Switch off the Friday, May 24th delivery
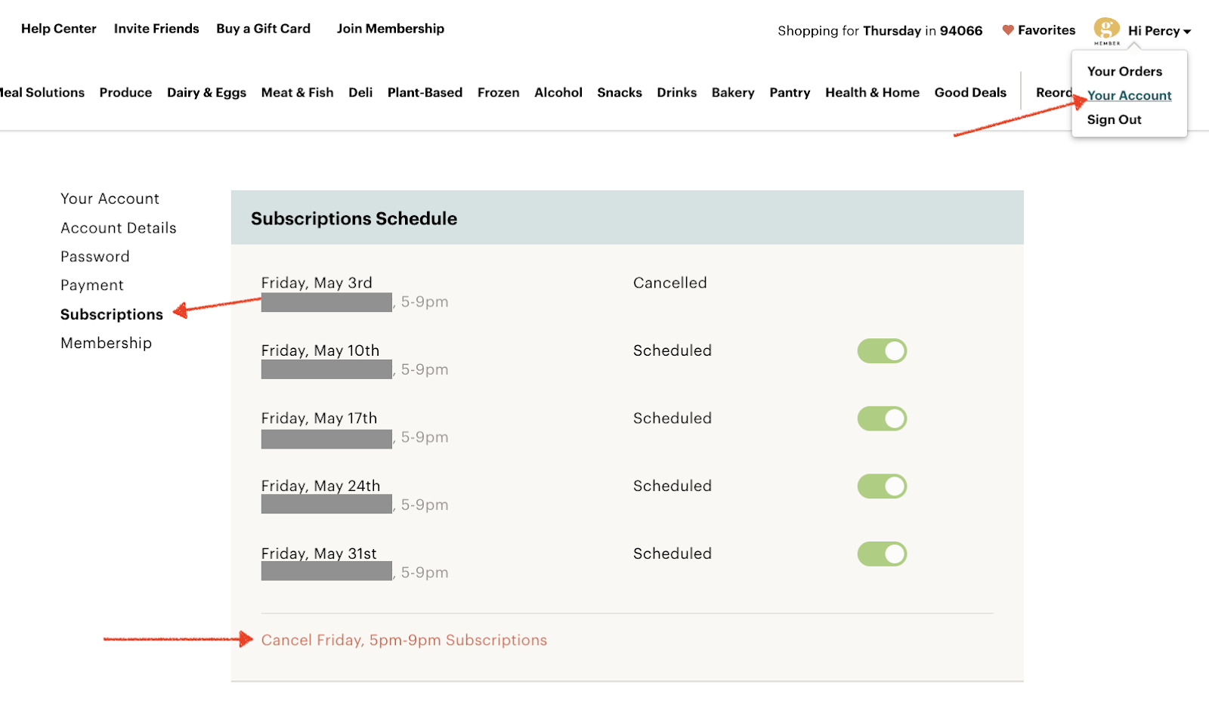1209x716 pixels. click(x=881, y=486)
